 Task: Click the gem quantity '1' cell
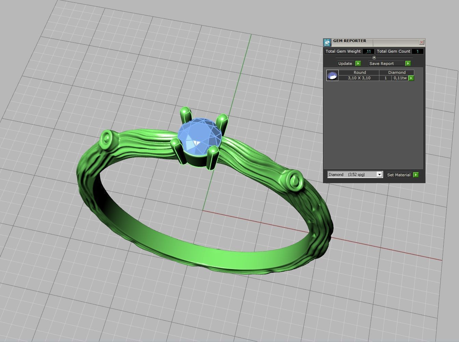pos(386,78)
